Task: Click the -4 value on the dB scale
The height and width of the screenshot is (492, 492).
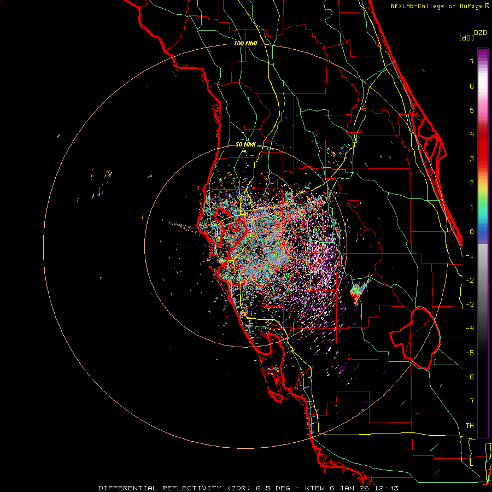Action: tap(470, 329)
